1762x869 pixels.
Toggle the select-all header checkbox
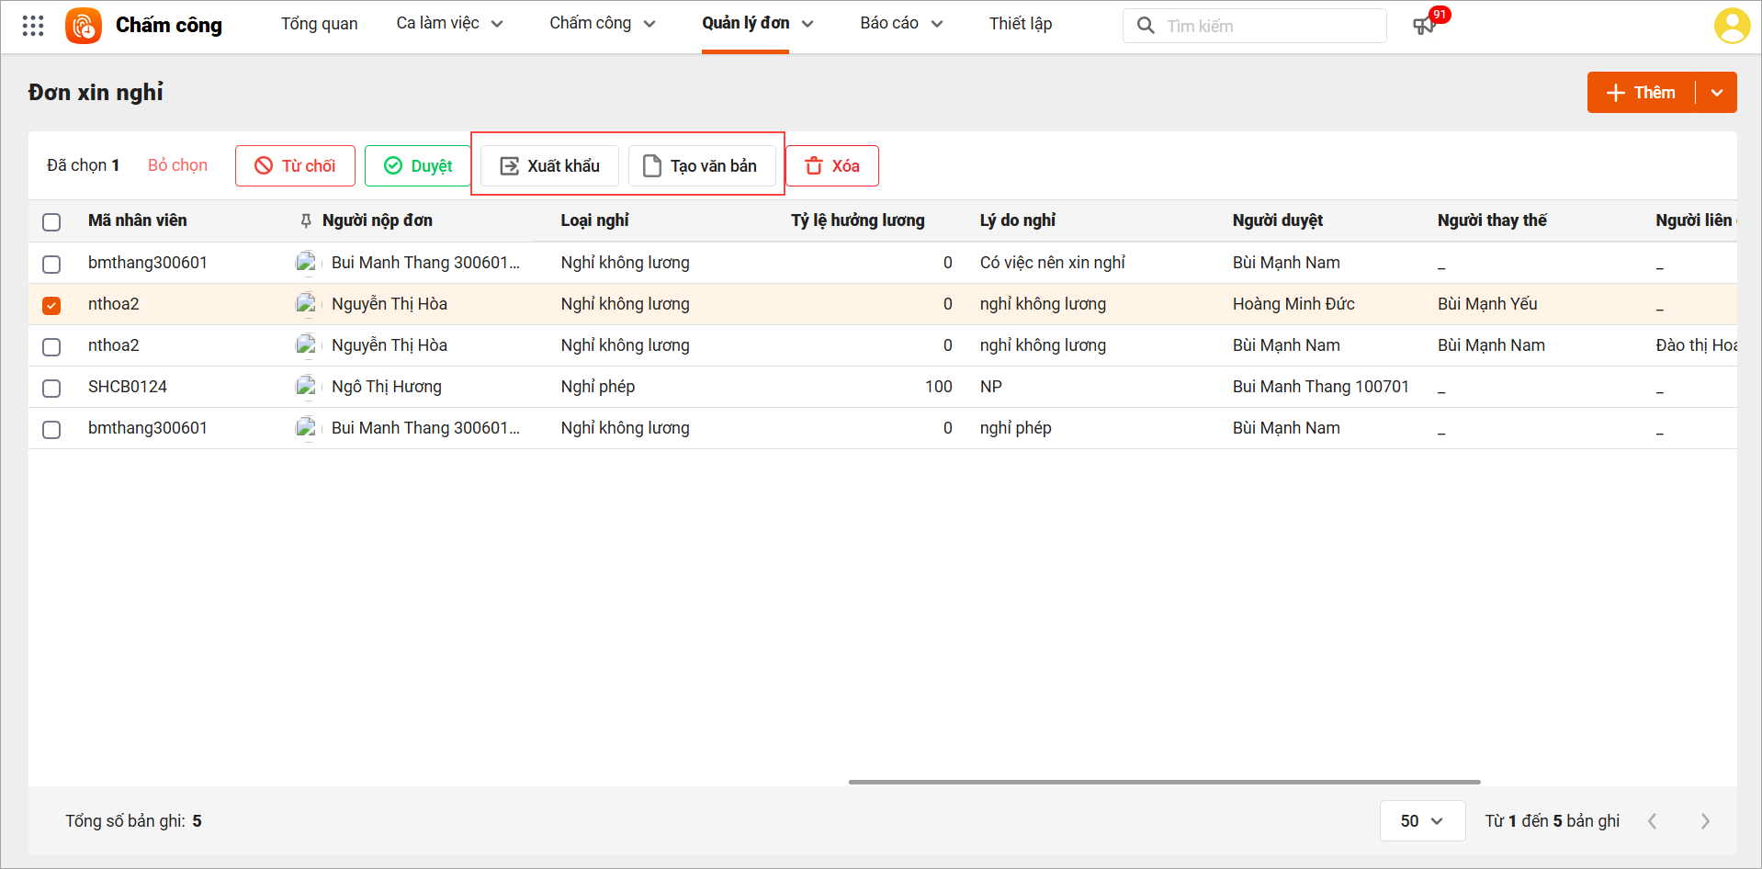[x=51, y=221]
